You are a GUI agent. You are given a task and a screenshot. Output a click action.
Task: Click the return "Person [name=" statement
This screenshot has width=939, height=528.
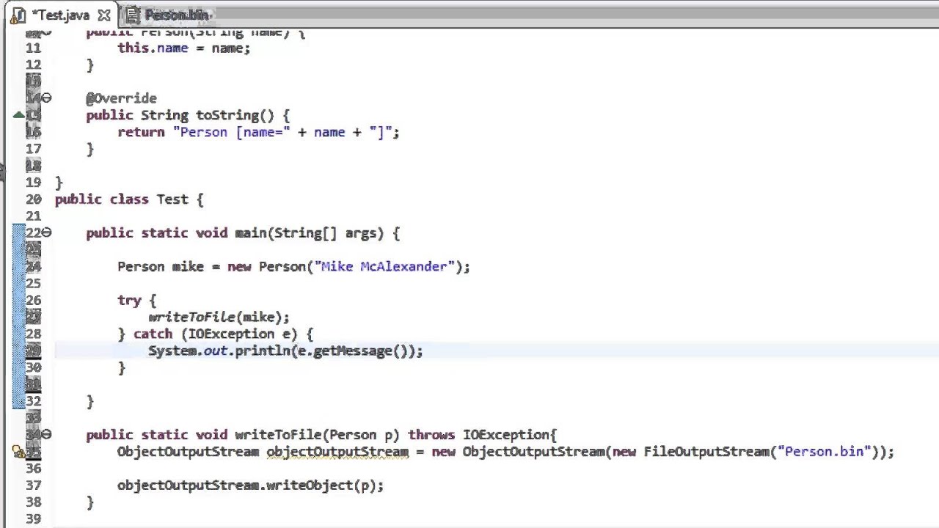click(x=258, y=132)
